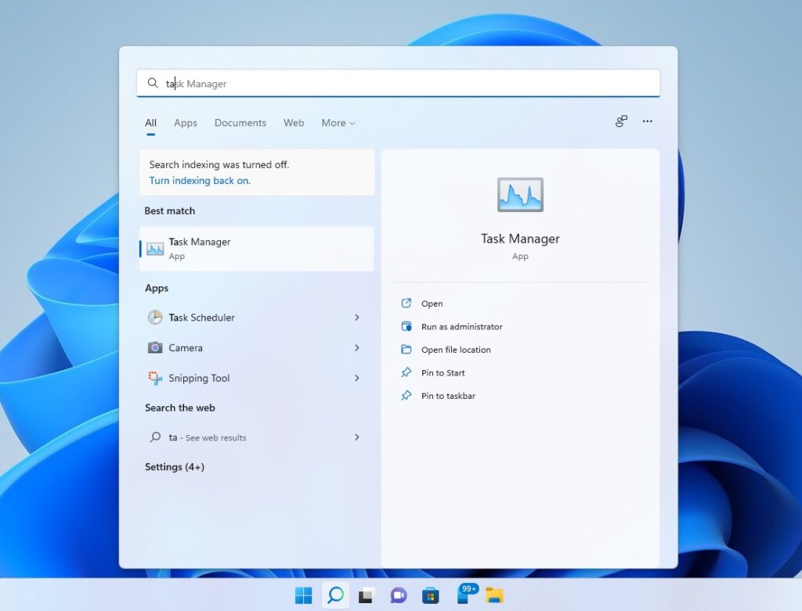This screenshot has width=802, height=611.
Task: Run Task Manager as administrator
Action: pyautogui.click(x=461, y=326)
